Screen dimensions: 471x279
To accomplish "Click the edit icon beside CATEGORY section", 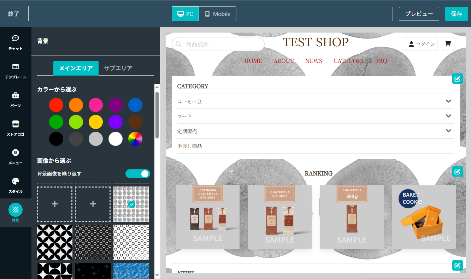I will (457, 79).
